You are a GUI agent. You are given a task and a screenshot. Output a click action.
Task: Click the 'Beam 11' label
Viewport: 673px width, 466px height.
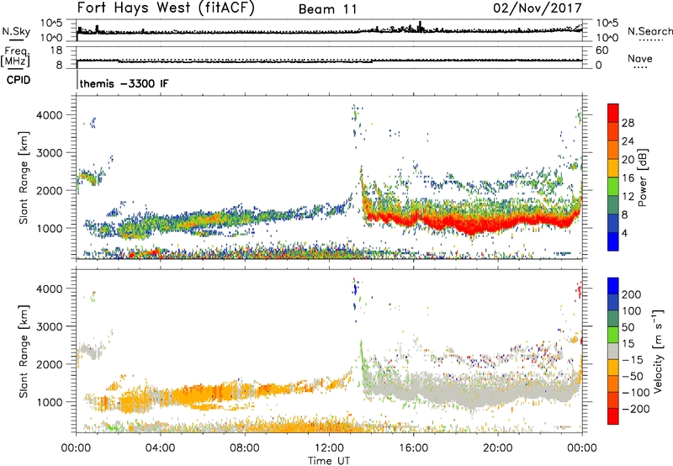[328, 9]
